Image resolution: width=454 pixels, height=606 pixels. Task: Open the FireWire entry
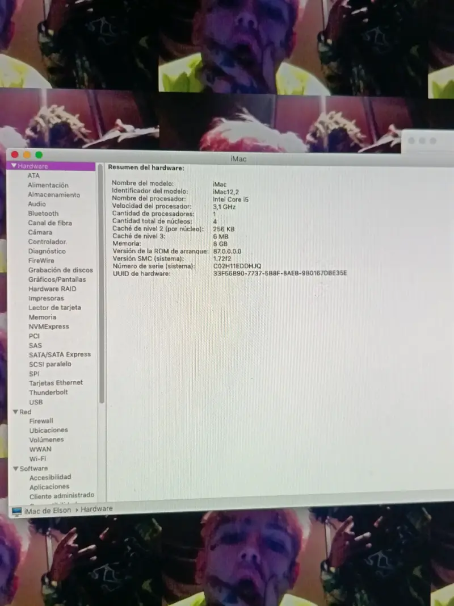pos(41,261)
